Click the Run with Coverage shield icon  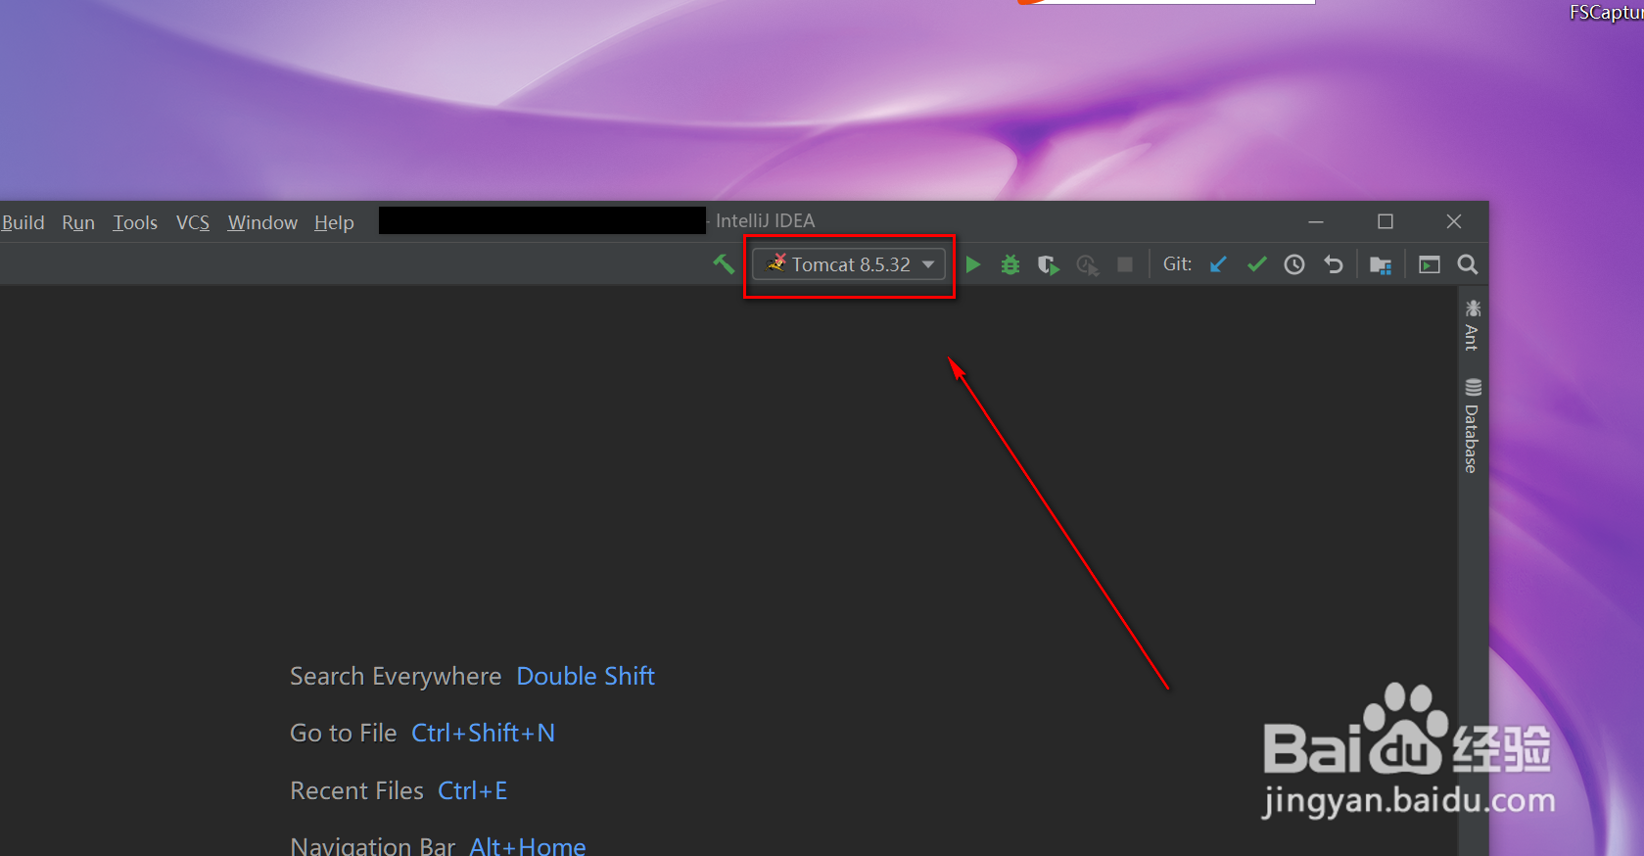[1049, 264]
